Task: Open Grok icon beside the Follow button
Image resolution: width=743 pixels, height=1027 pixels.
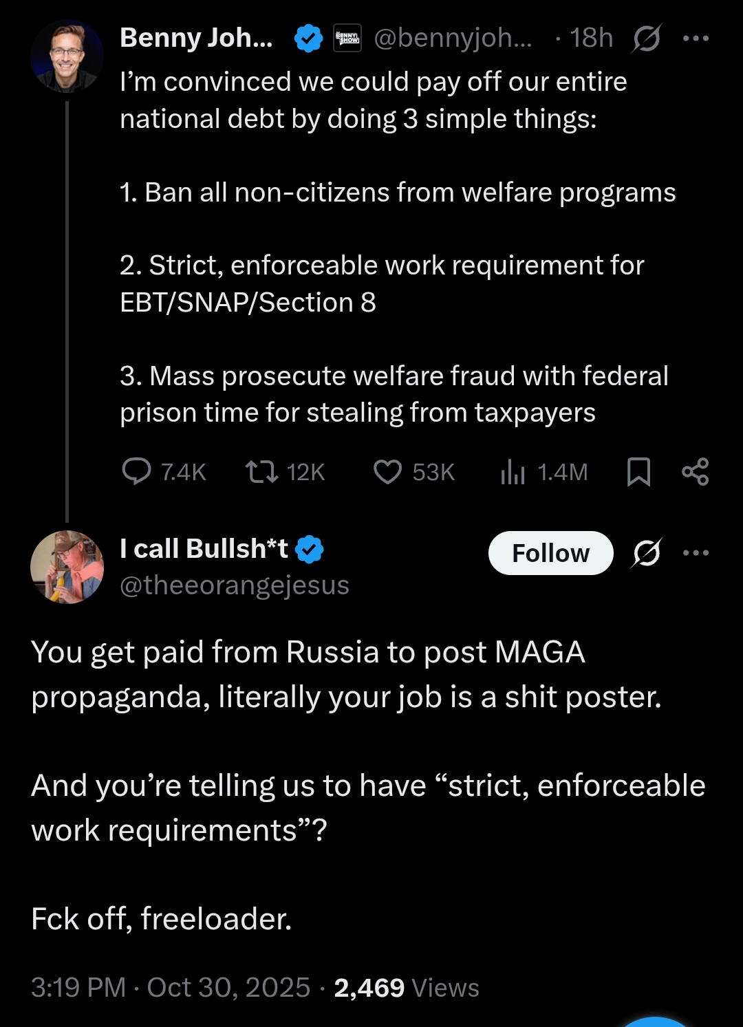Action: (646, 553)
